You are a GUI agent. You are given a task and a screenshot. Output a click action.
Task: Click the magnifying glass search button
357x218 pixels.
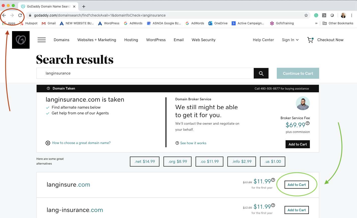(x=261, y=73)
